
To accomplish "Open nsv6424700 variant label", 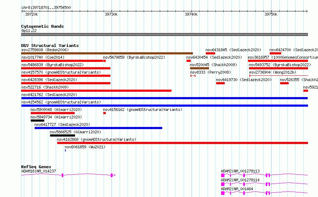I will click(x=294, y=50).
